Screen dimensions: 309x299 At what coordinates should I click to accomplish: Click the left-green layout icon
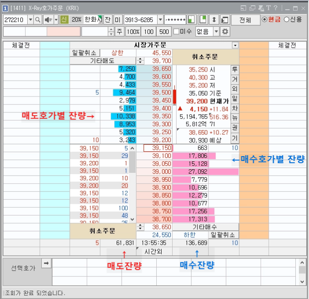click(191, 20)
